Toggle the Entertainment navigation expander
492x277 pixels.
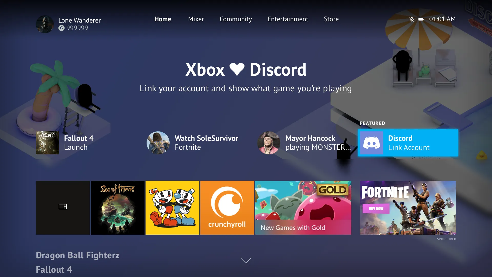pos(288,19)
